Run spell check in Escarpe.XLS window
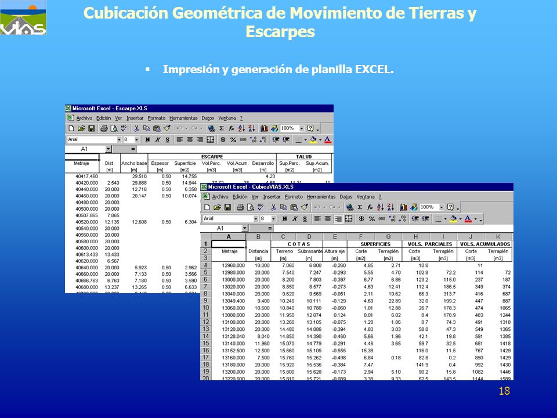 point(124,128)
